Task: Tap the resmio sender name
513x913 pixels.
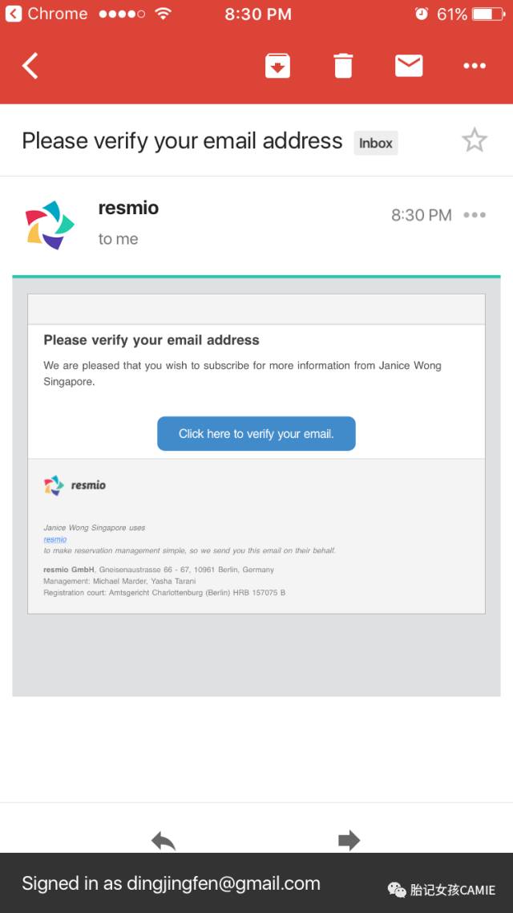Action: click(128, 208)
